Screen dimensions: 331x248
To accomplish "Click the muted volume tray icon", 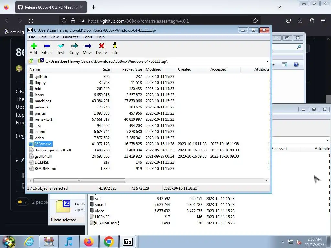I will click(298, 242).
